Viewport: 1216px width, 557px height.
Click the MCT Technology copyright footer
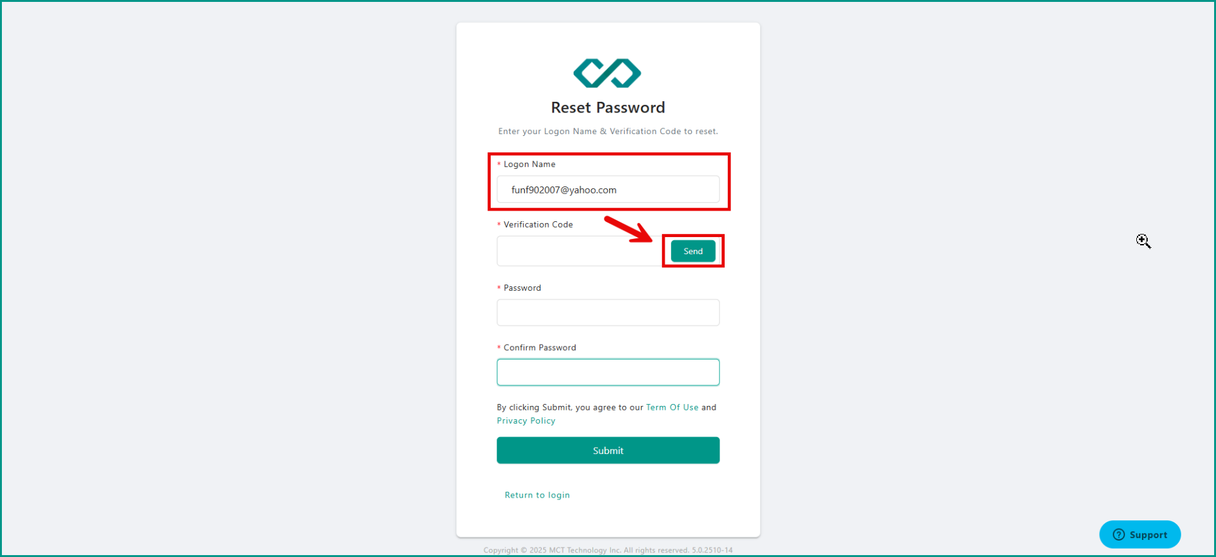(x=608, y=550)
